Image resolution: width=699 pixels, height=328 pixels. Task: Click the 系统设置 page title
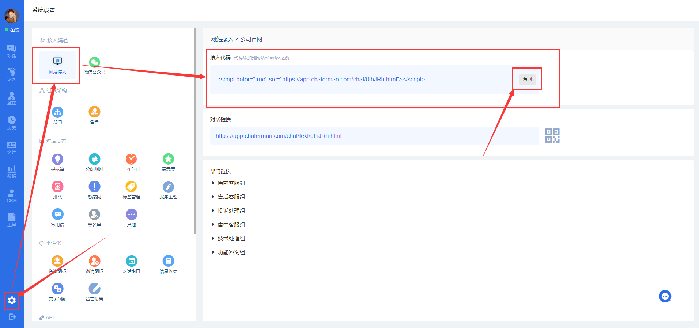pos(44,10)
